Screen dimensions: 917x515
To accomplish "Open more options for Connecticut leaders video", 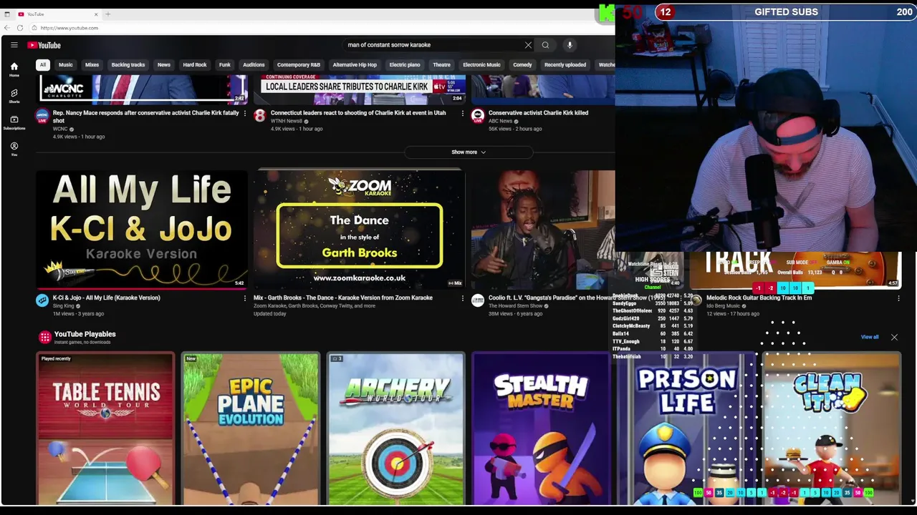I will (x=462, y=113).
